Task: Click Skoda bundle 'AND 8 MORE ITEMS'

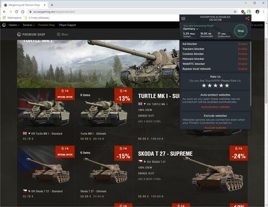Action: [x=150, y=179]
